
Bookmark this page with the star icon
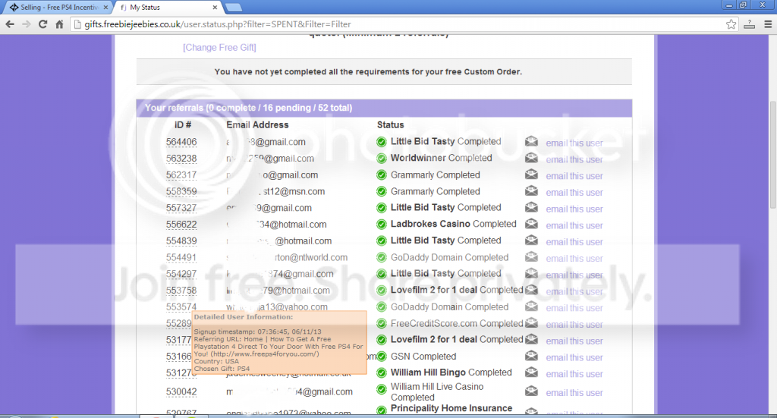(731, 24)
